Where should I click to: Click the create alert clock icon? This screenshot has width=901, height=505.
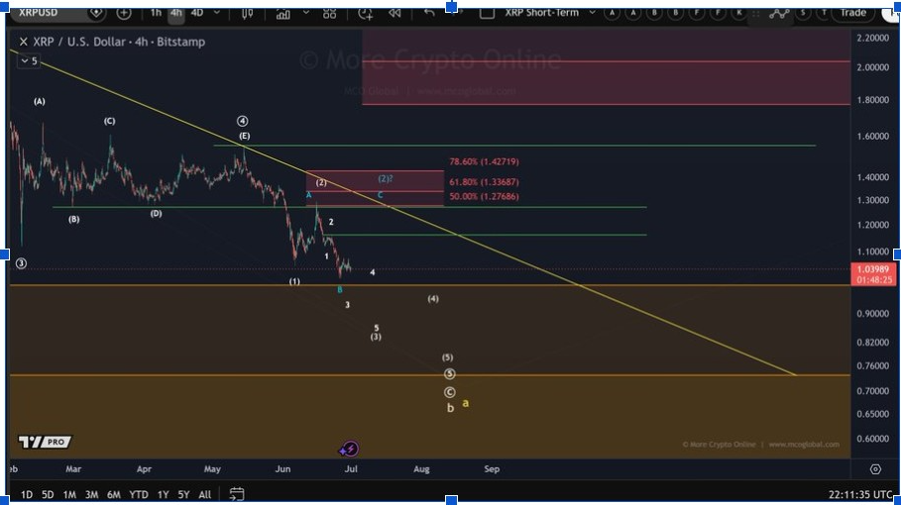pos(366,13)
